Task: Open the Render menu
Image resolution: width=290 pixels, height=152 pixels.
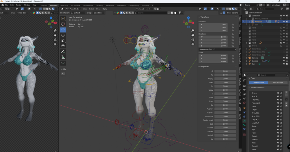Action: pos(18,5)
